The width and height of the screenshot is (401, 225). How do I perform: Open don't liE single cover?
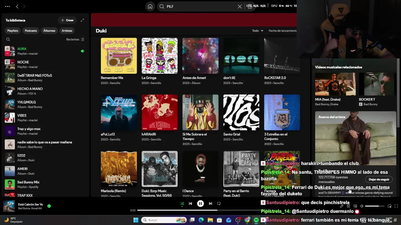[x=241, y=56]
